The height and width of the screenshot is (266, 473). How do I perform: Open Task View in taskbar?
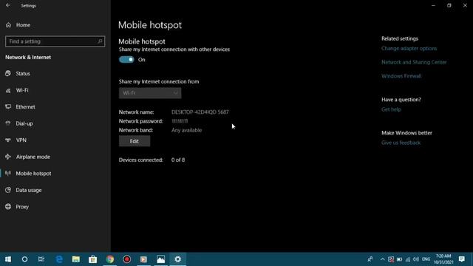41,259
